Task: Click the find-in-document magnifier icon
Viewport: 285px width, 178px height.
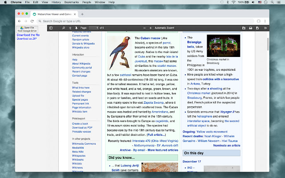Action: pos(63,28)
